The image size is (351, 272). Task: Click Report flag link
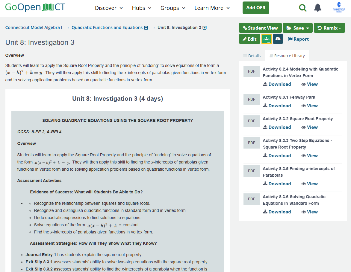(x=298, y=39)
